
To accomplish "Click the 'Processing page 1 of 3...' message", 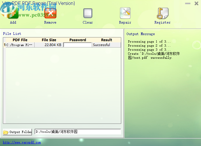I will tap(149, 41).
